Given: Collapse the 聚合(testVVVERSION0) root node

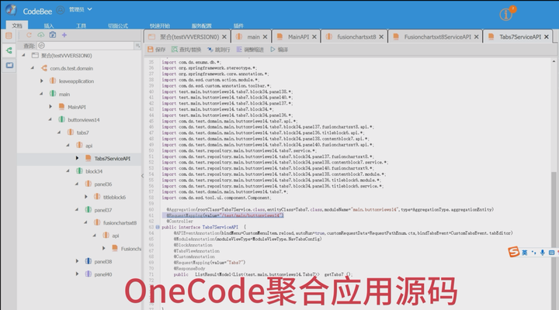Looking at the screenshot, I should pos(23,55).
